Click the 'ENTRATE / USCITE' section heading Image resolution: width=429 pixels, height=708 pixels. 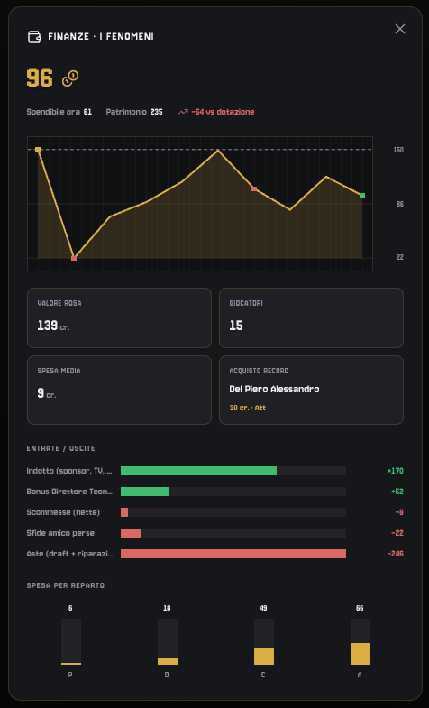tap(61, 448)
